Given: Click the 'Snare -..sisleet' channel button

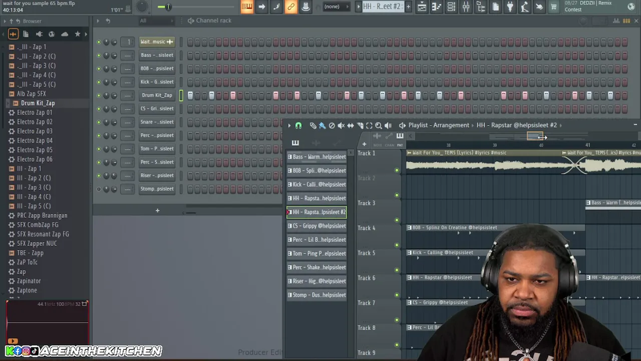Looking at the screenshot, I should [157, 122].
